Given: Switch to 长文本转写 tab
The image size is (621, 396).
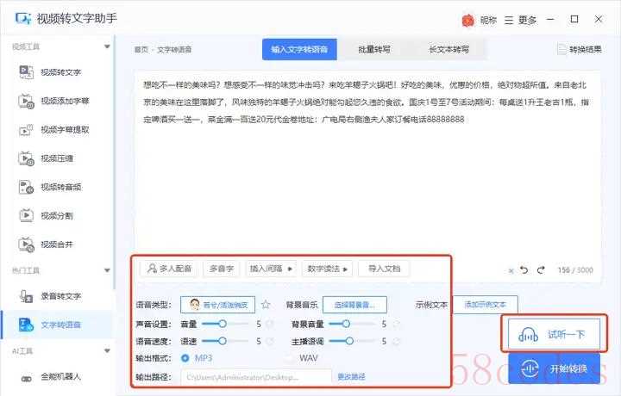Looking at the screenshot, I should pyautogui.click(x=448, y=50).
